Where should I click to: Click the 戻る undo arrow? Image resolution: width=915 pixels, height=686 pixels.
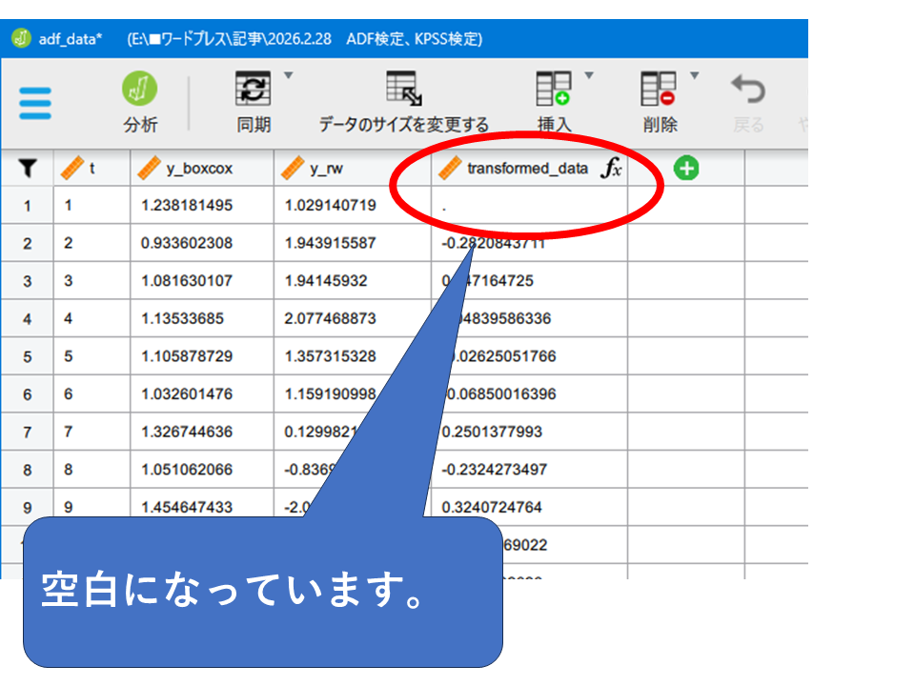(748, 91)
